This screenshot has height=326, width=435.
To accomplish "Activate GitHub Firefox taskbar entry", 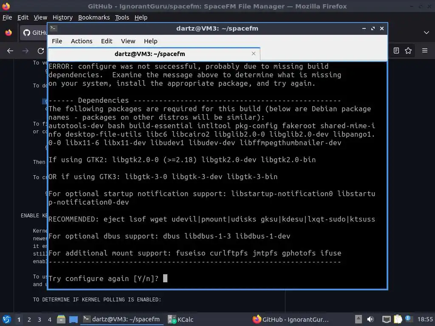I will pyautogui.click(x=291, y=319).
